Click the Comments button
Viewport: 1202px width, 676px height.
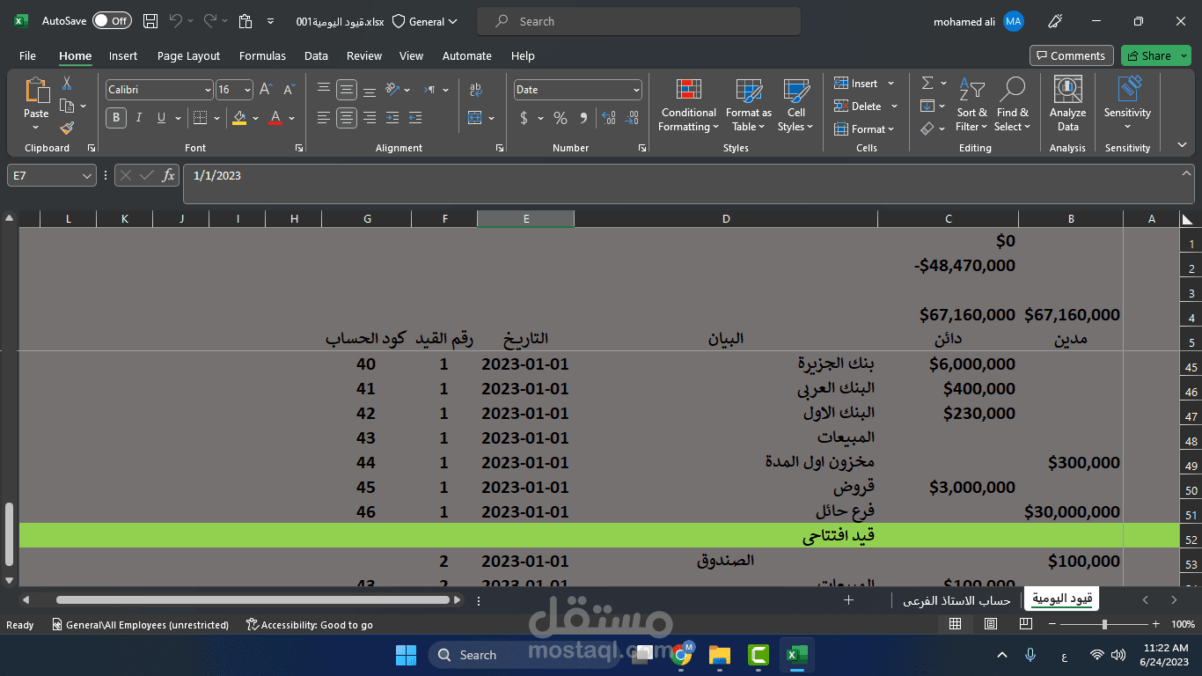(1071, 55)
